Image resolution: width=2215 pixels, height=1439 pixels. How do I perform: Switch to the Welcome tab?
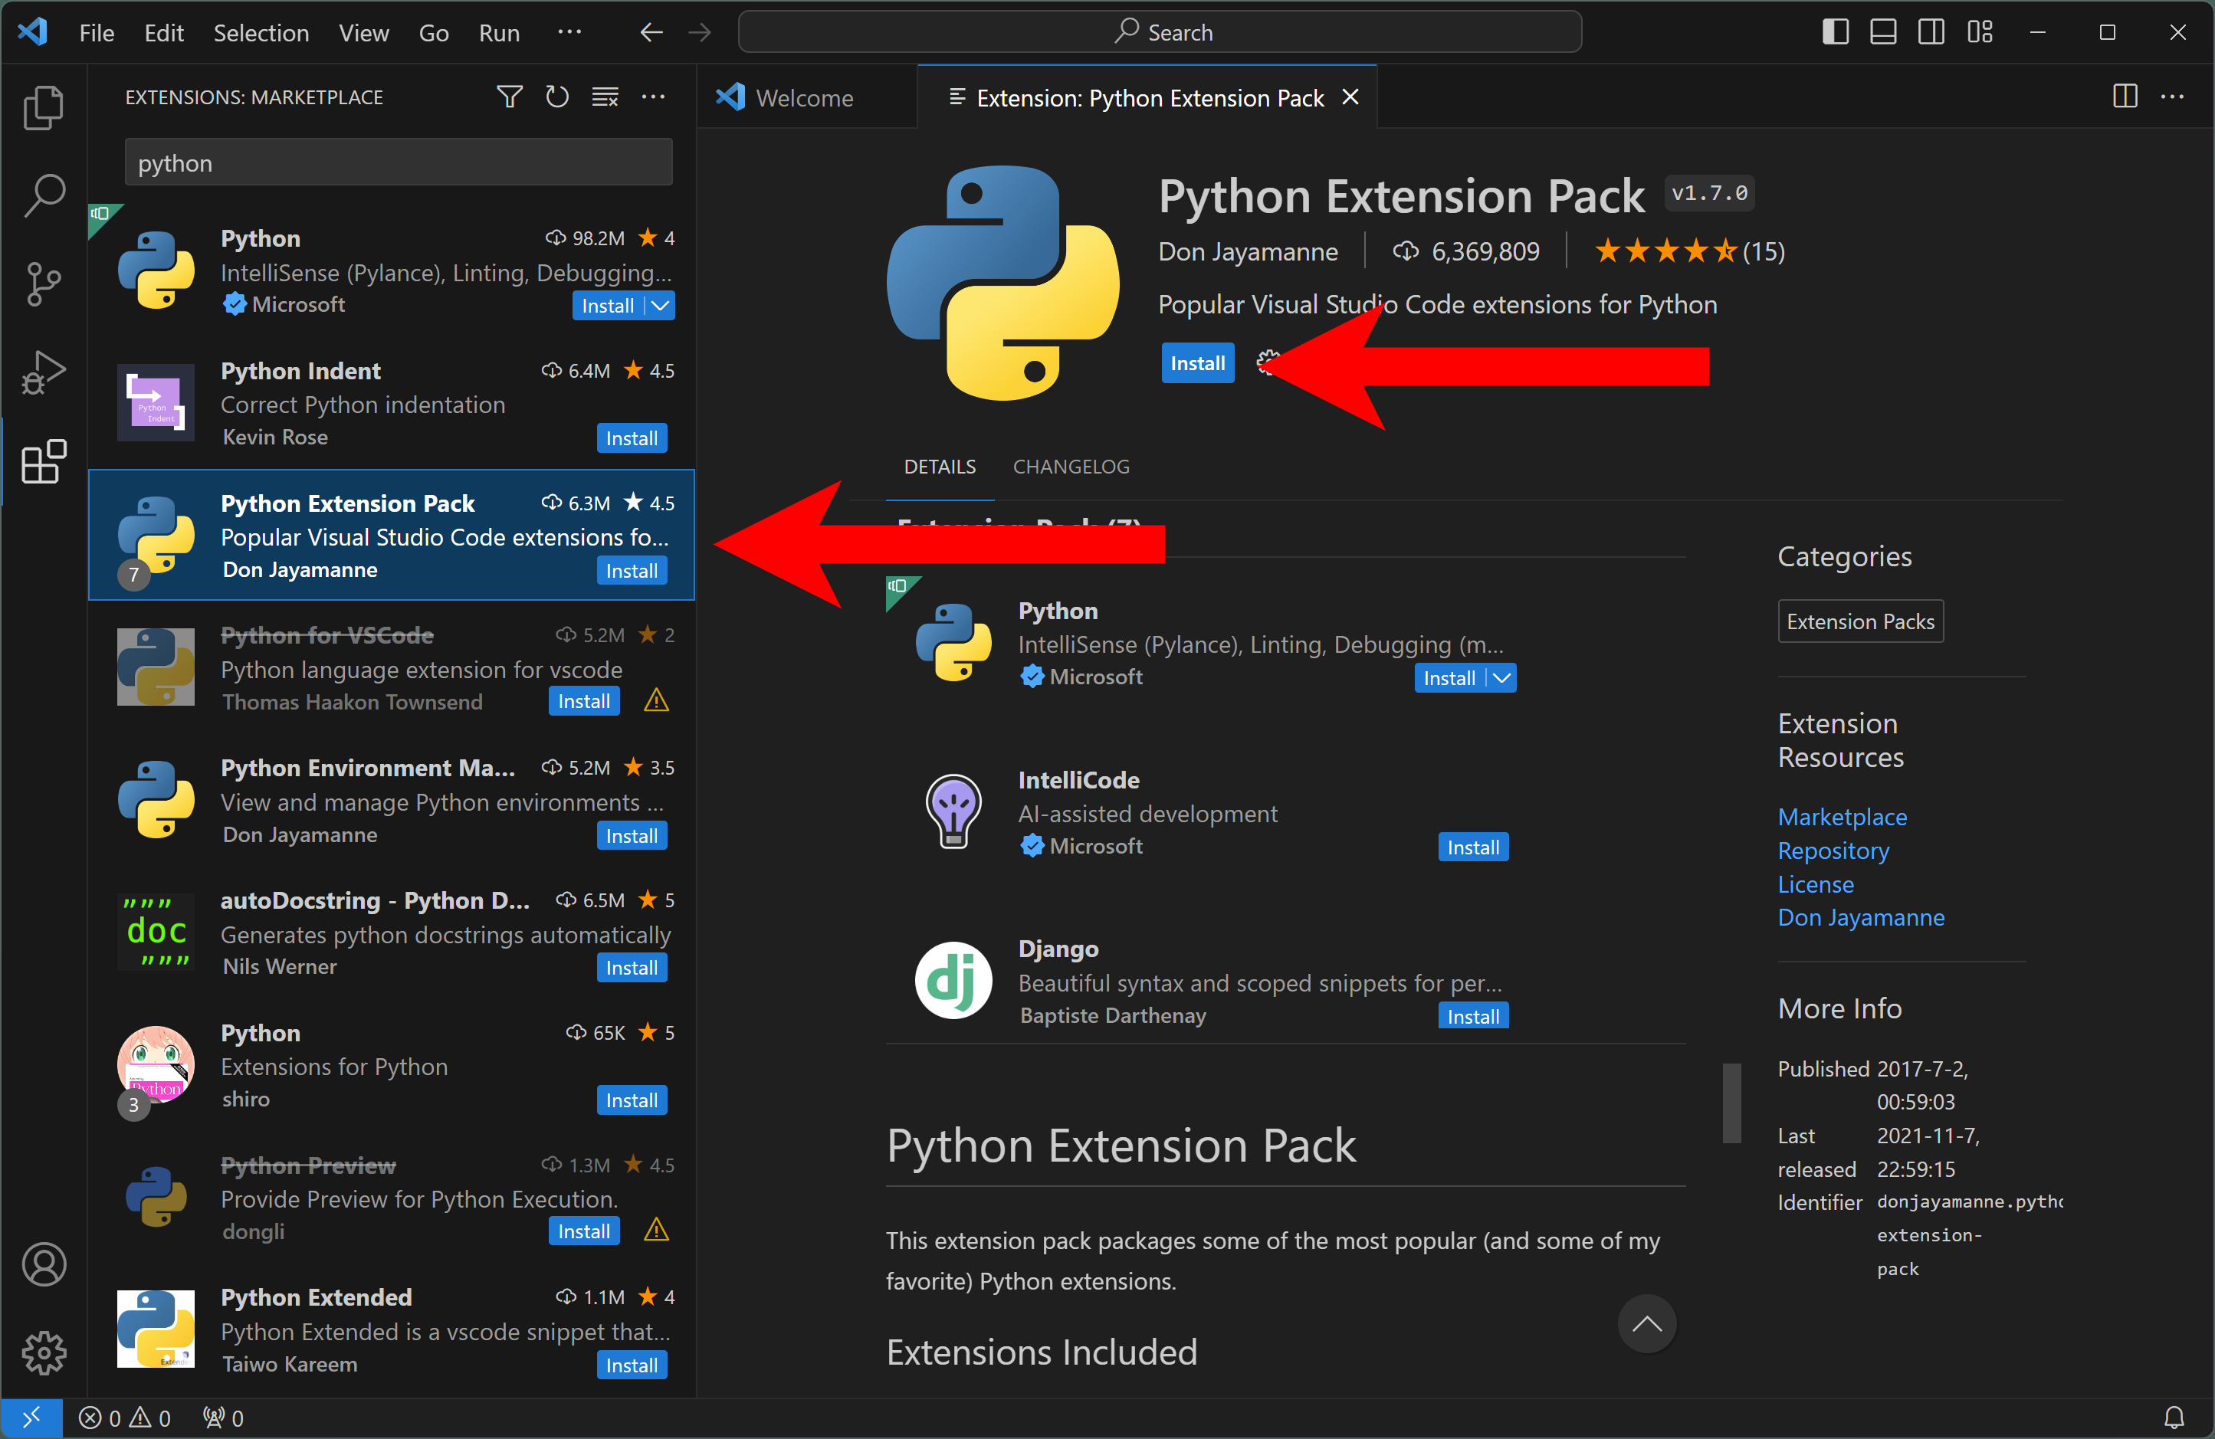806,97
